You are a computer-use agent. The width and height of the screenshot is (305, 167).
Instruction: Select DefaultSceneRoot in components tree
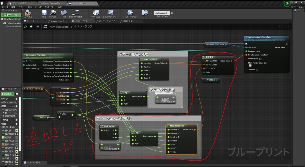pos(14,23)
